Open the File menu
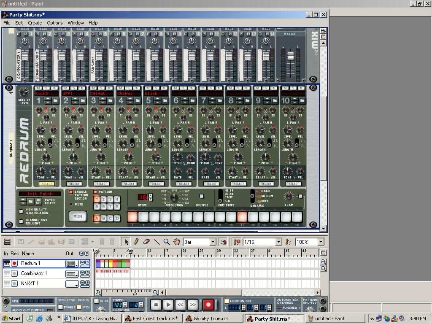Image resolution: width=432 pixels, height=324 pixels. [x=7, y=23]
